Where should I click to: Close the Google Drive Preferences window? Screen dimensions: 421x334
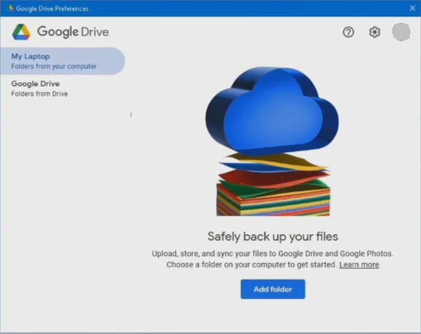pos(412,8)
